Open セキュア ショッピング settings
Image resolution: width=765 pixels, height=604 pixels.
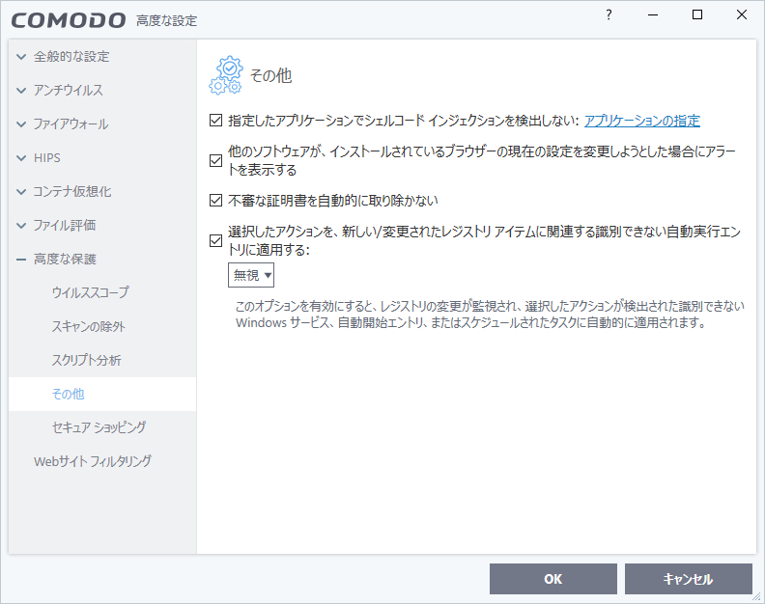(x=99, y=427)
